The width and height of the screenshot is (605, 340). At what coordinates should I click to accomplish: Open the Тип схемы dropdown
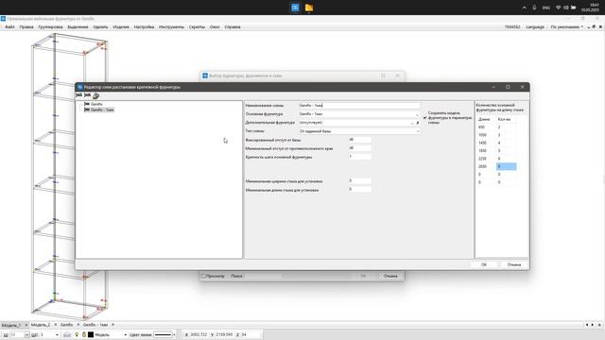point(418,131)
